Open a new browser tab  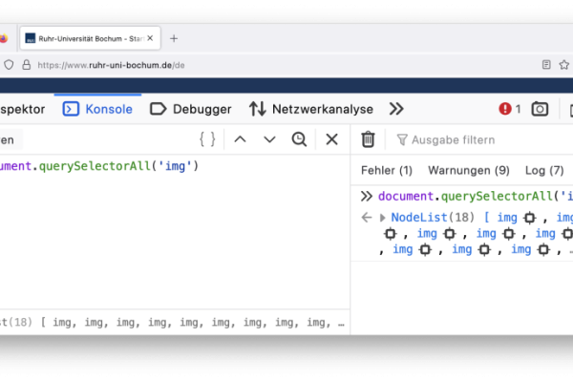[174, 38]
